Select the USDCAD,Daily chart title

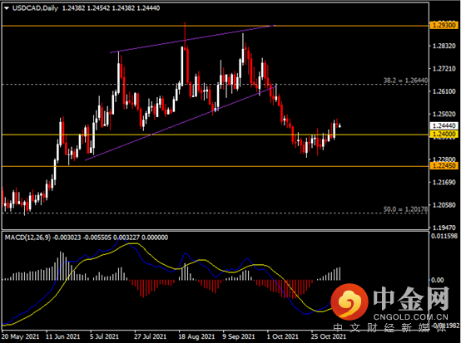[35, 8]
